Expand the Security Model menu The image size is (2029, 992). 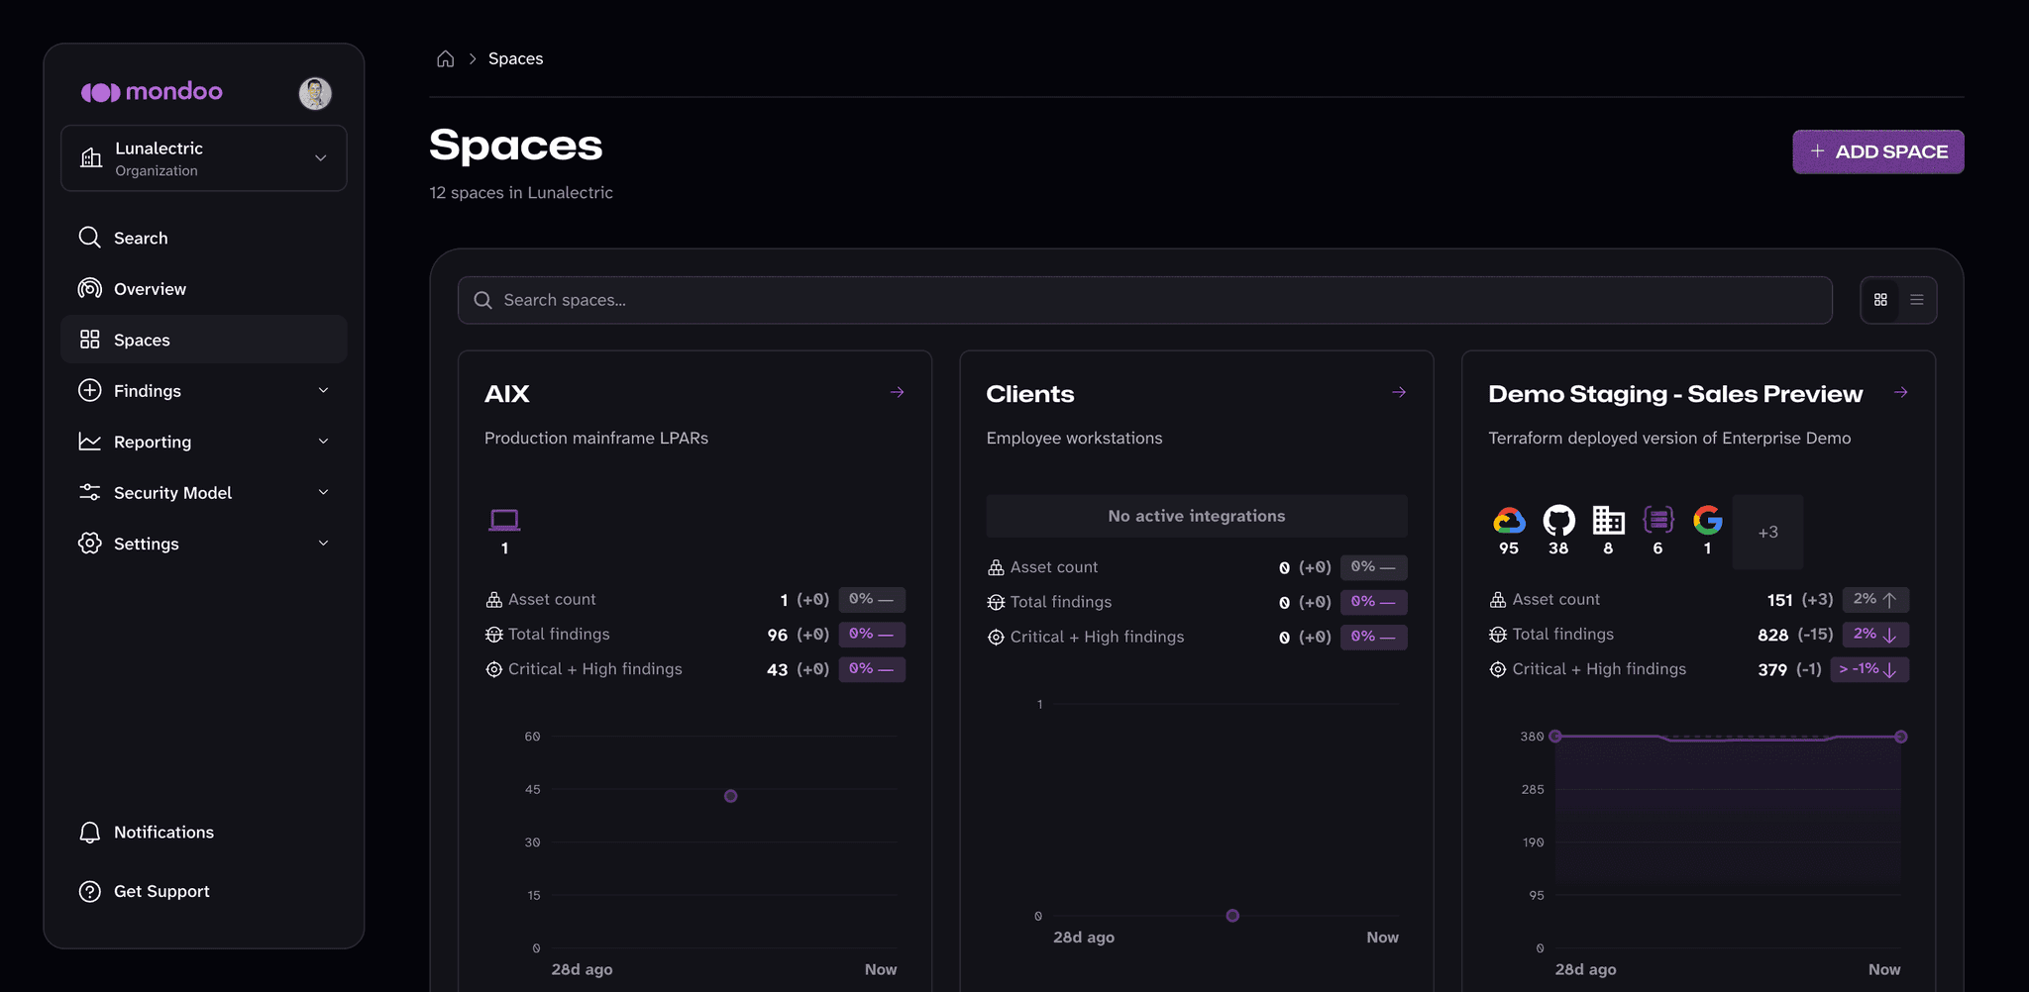(204, 493)
